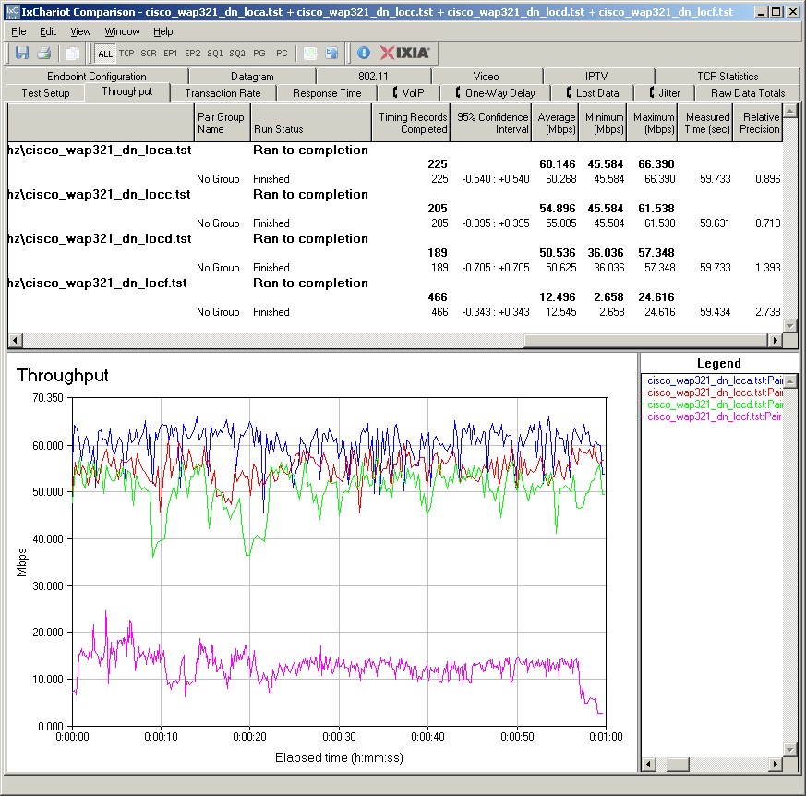Toggle the EP2 column filter
806x796 pixels.
[x=193, y=53]
